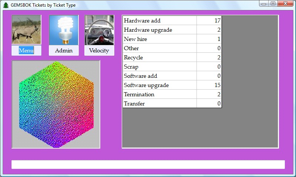
Task: Select the Software upgrade row
Action: coord(159,85)
